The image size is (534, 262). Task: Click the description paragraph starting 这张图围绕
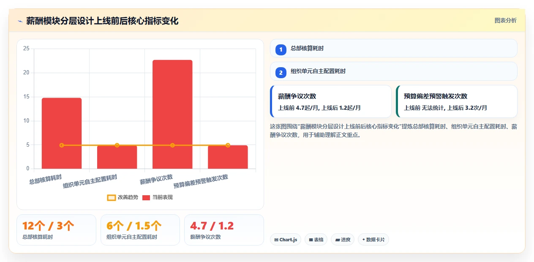pos(393,131)
